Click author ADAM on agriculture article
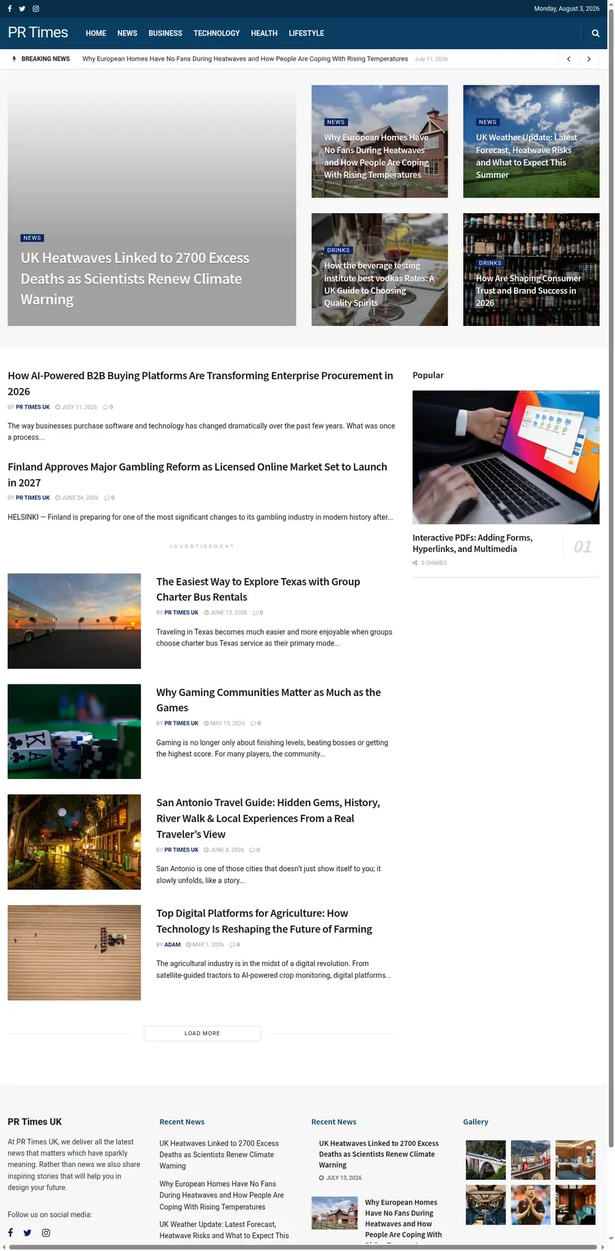 (x=172, y=945)
